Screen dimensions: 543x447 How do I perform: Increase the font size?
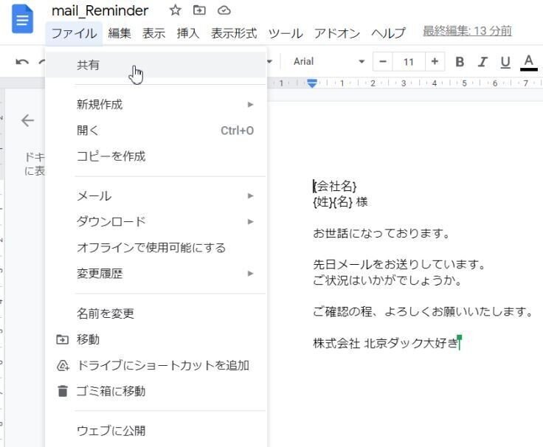tap(435, 62)
